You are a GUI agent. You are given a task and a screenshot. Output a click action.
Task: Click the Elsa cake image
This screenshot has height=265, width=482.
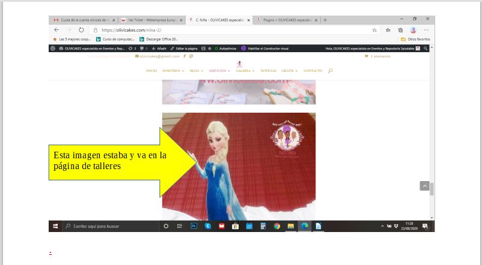pos(239,166)
